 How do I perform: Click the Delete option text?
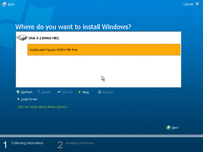point(46,92)
